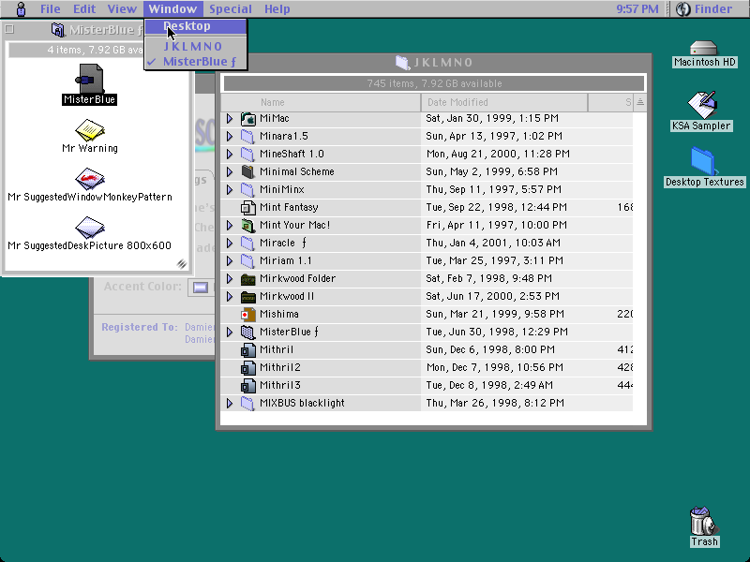Open the Help menu
The height and width of the screenshot is (562, 750).
coord(277,8)
